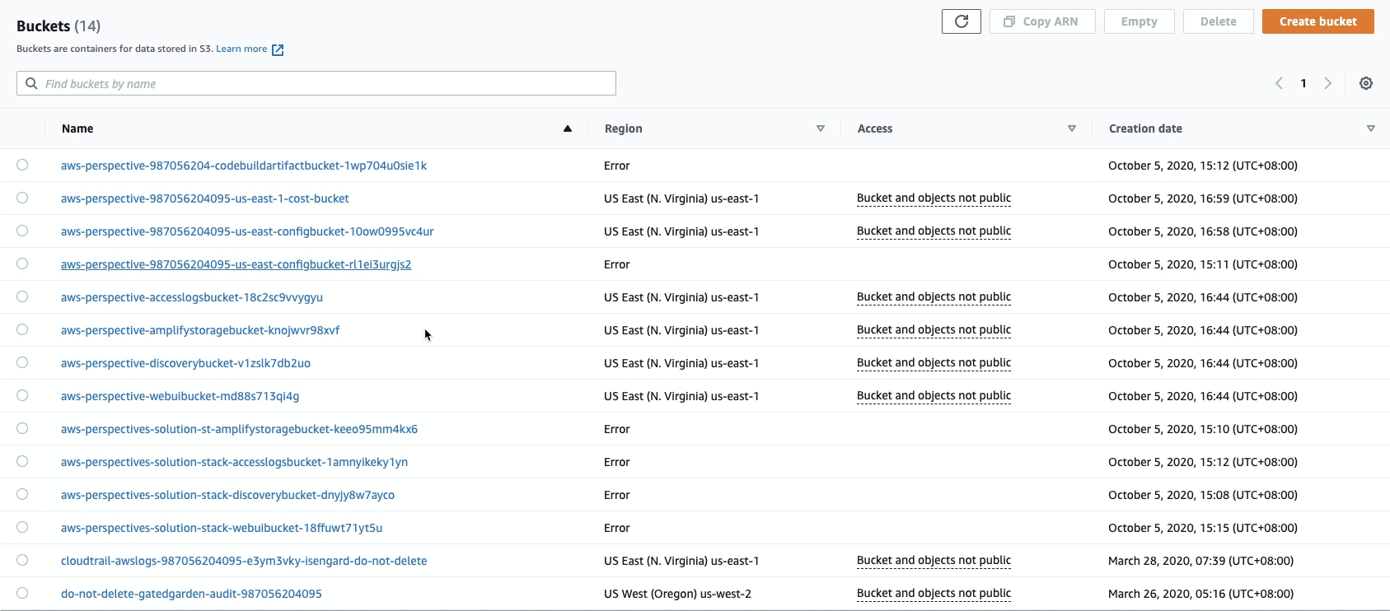Select radio for amplifystoragebucket-keeo95mm4kx6
This screenshot has height=611, width=1390.
[22, 428]
